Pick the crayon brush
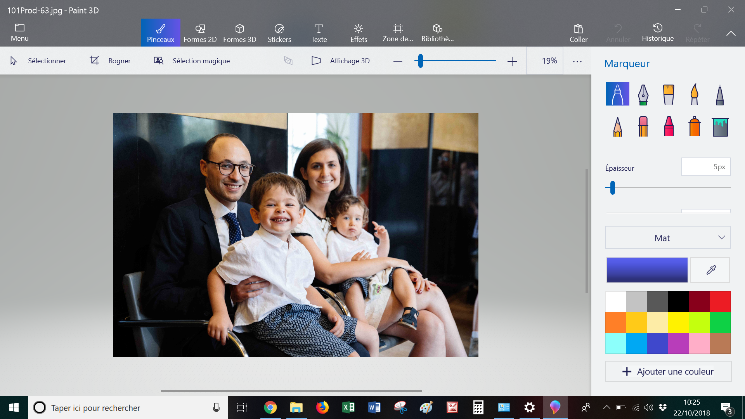Screen dimensions: 745x419 (x=669, y=126)
